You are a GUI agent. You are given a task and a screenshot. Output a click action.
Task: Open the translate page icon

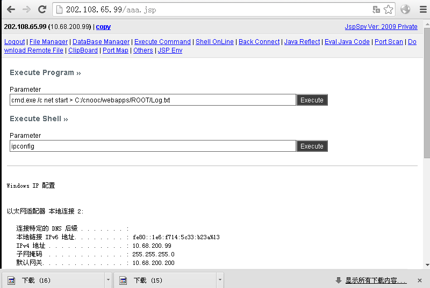[x=376, y=10]
